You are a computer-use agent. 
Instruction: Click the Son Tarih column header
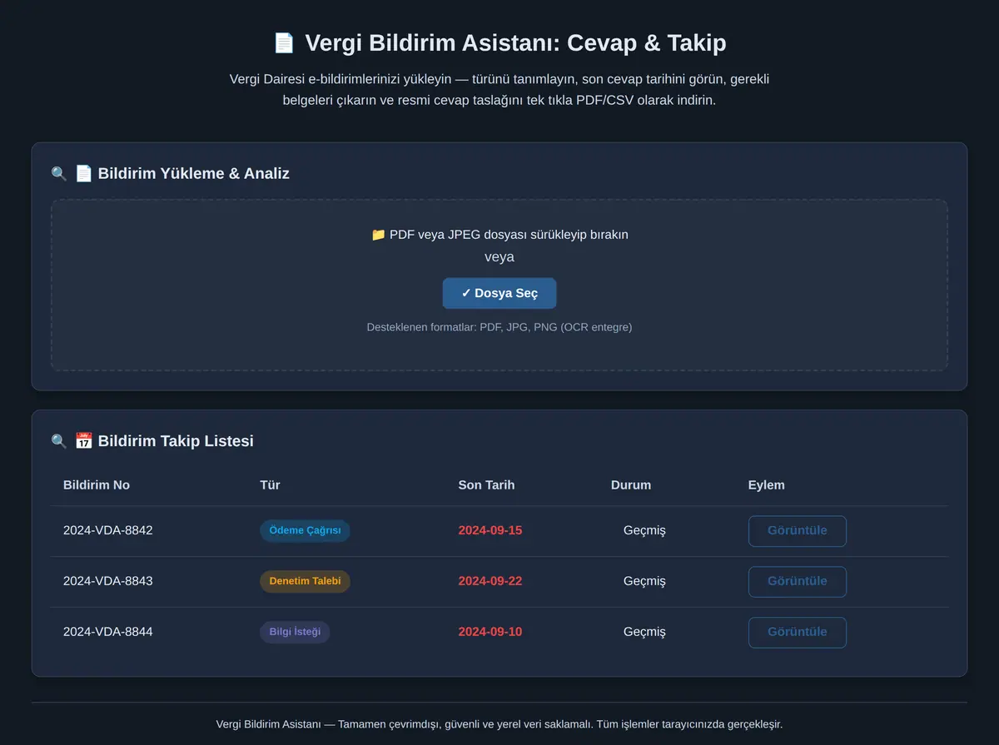[486, 485]
